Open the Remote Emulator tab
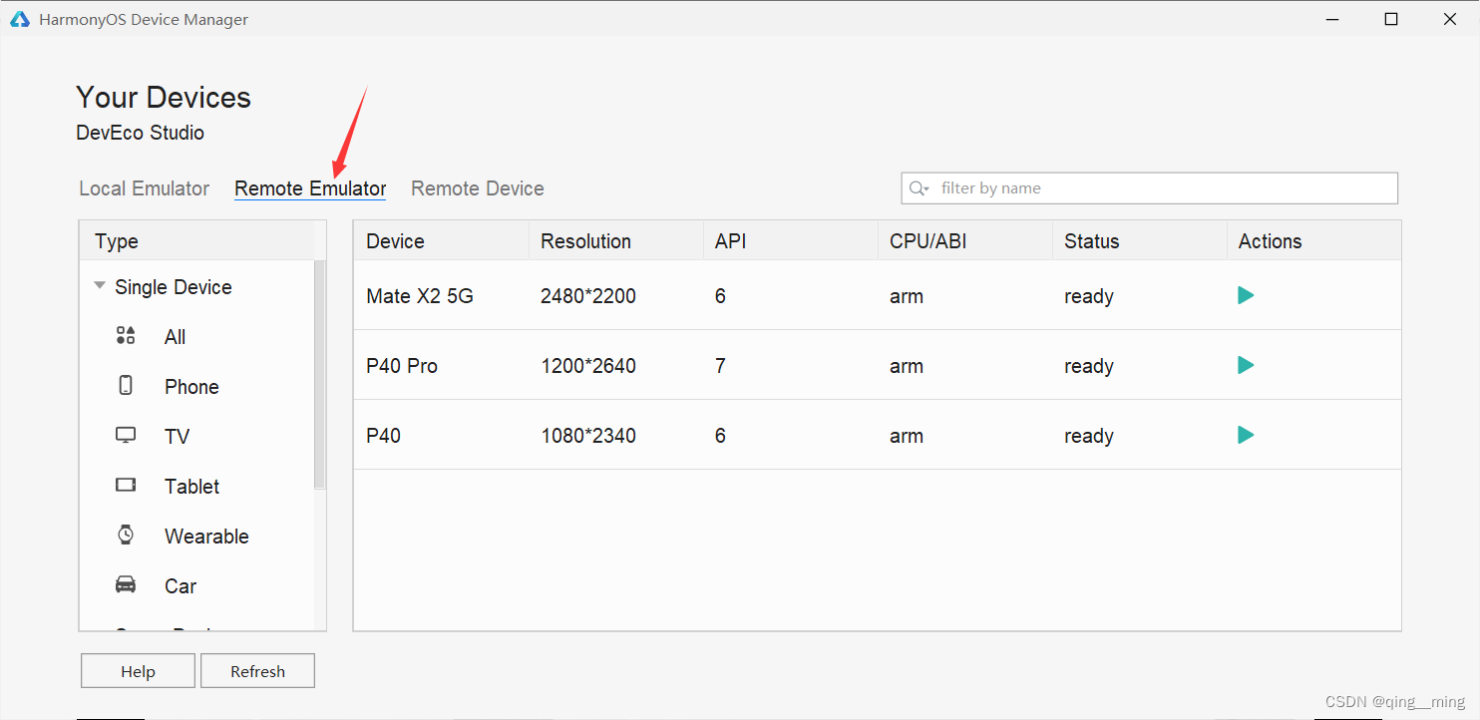Viewport: 1480px width, 720px height. point(310,188)
